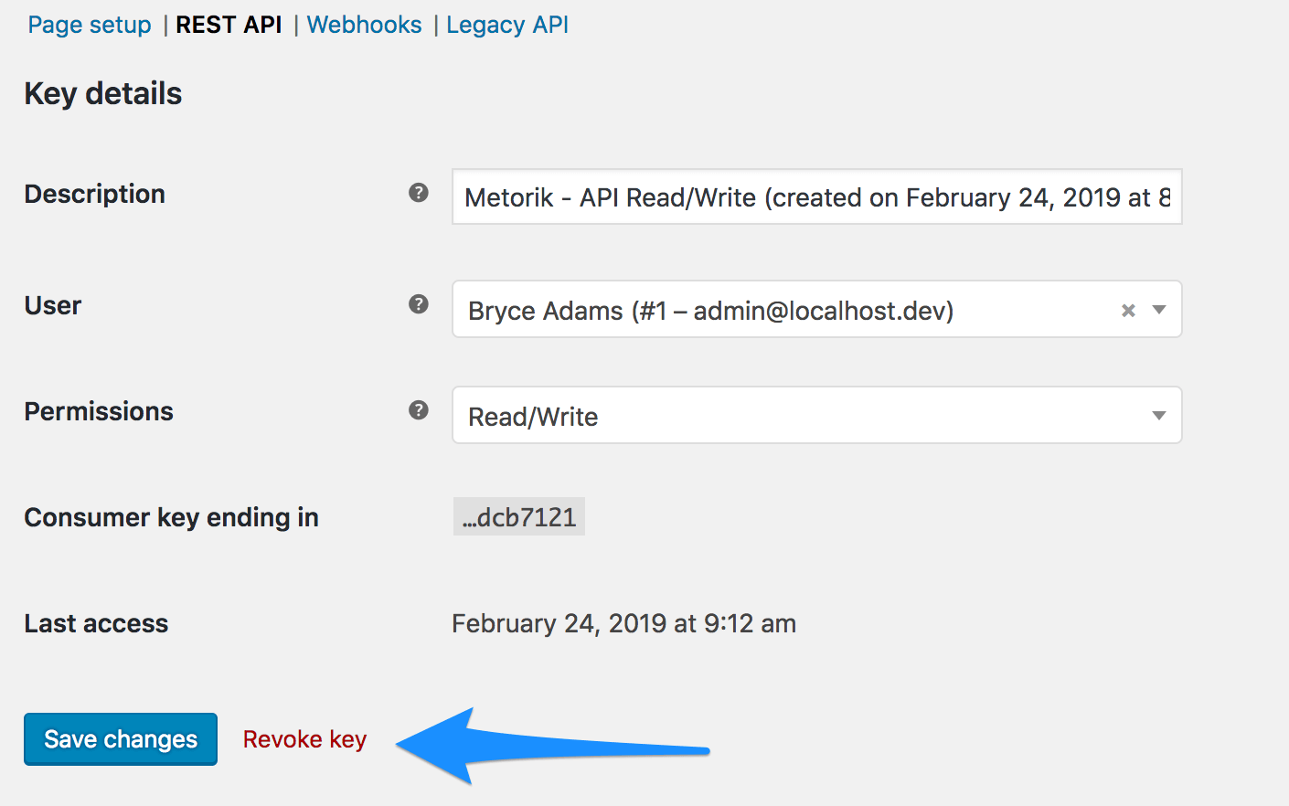The height and width of the screenshot is (806, 1289).
Task: Click the Permissions field label
Action: tap(99, 411)
